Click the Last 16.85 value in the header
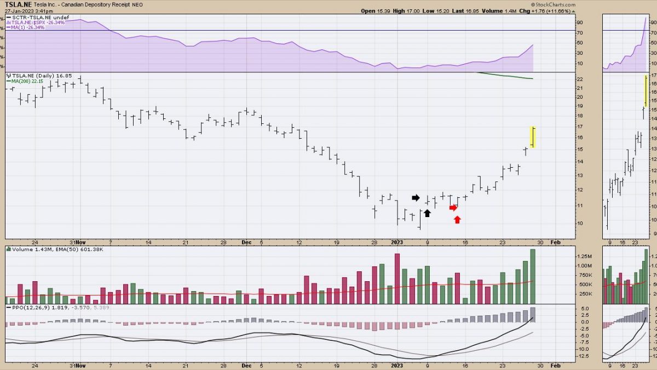The height and width of the screenshot is (370, 657). point(464,10)
